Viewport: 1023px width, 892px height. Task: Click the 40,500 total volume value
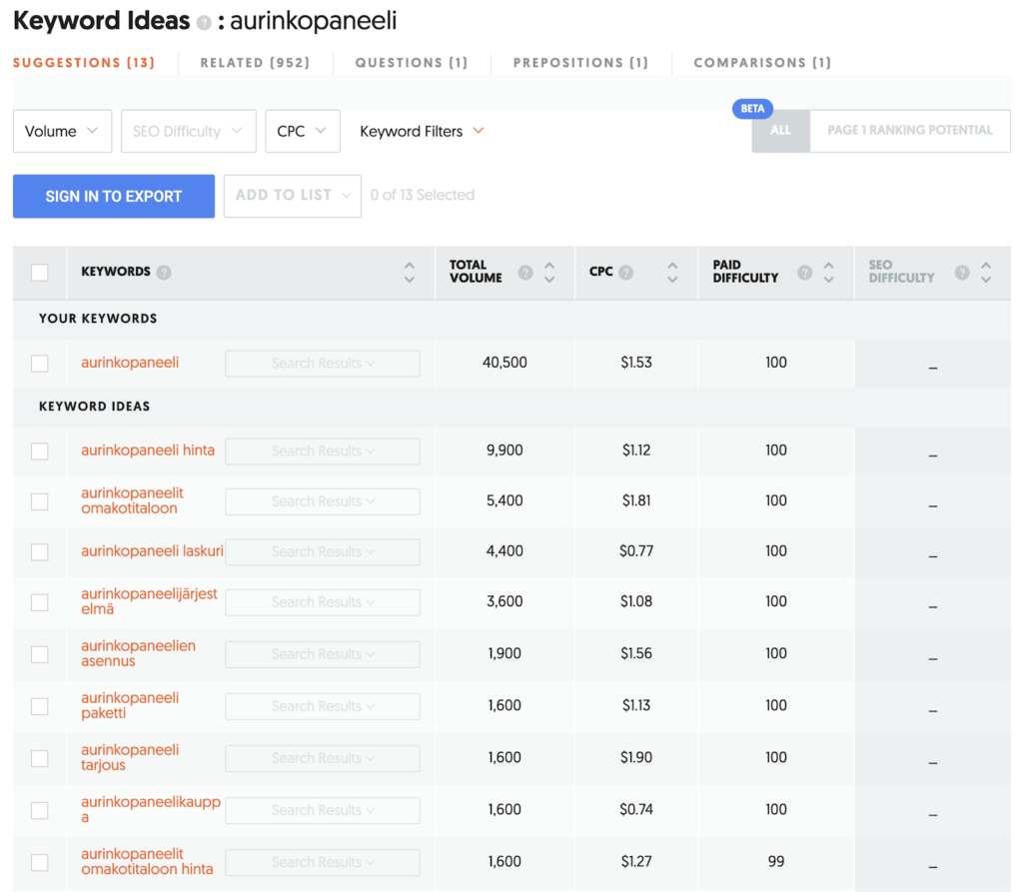point(505,363)
